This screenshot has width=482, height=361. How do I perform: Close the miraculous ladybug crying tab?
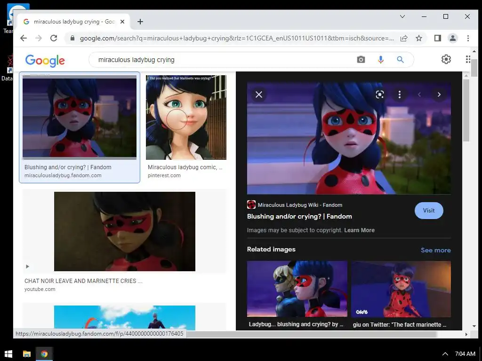coord(122,22)
